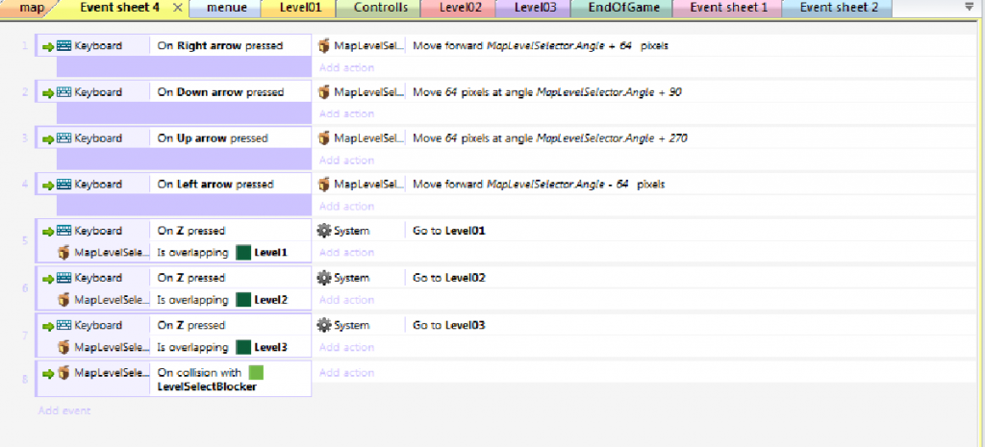Open the tab list dropdown arrow
Image resolution: width=985 pixels, height=447 pixels.
point(969,8)
